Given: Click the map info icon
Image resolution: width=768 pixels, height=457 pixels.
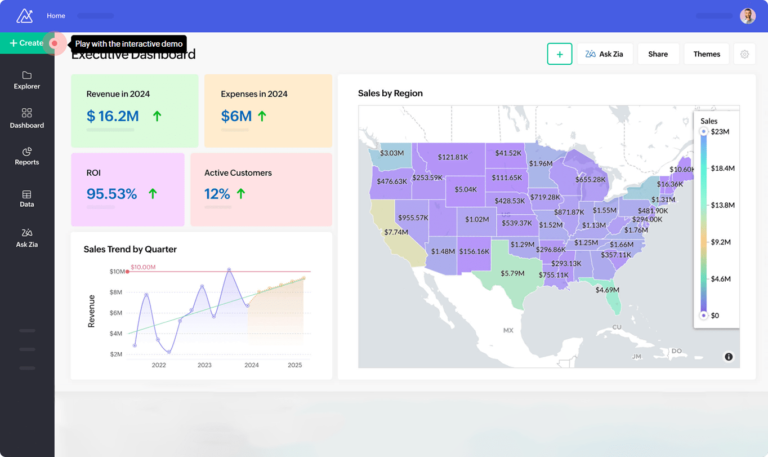Looking at the screenshot, I should point(729,357).
